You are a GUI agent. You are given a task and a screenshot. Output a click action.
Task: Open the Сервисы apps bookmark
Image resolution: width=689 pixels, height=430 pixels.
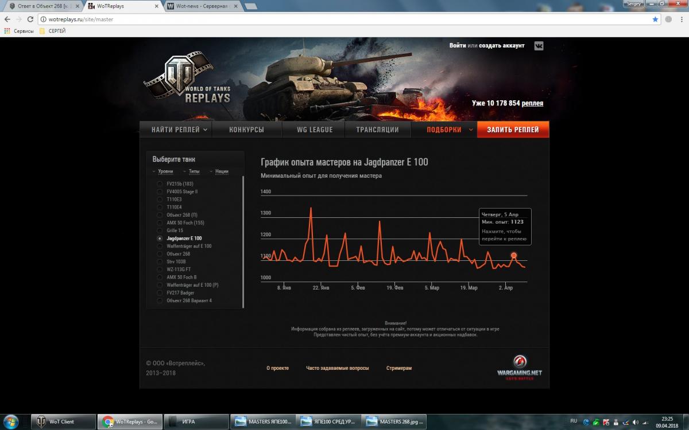(x=19, y=31)
